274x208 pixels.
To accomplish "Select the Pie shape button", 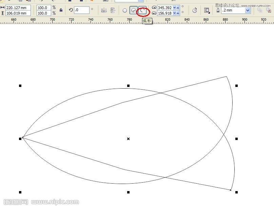I will click(134, 10).
